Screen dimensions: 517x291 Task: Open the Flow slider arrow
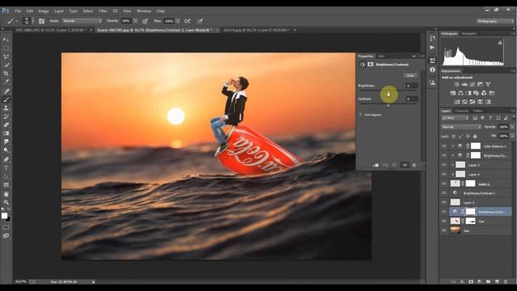point(178,21)
